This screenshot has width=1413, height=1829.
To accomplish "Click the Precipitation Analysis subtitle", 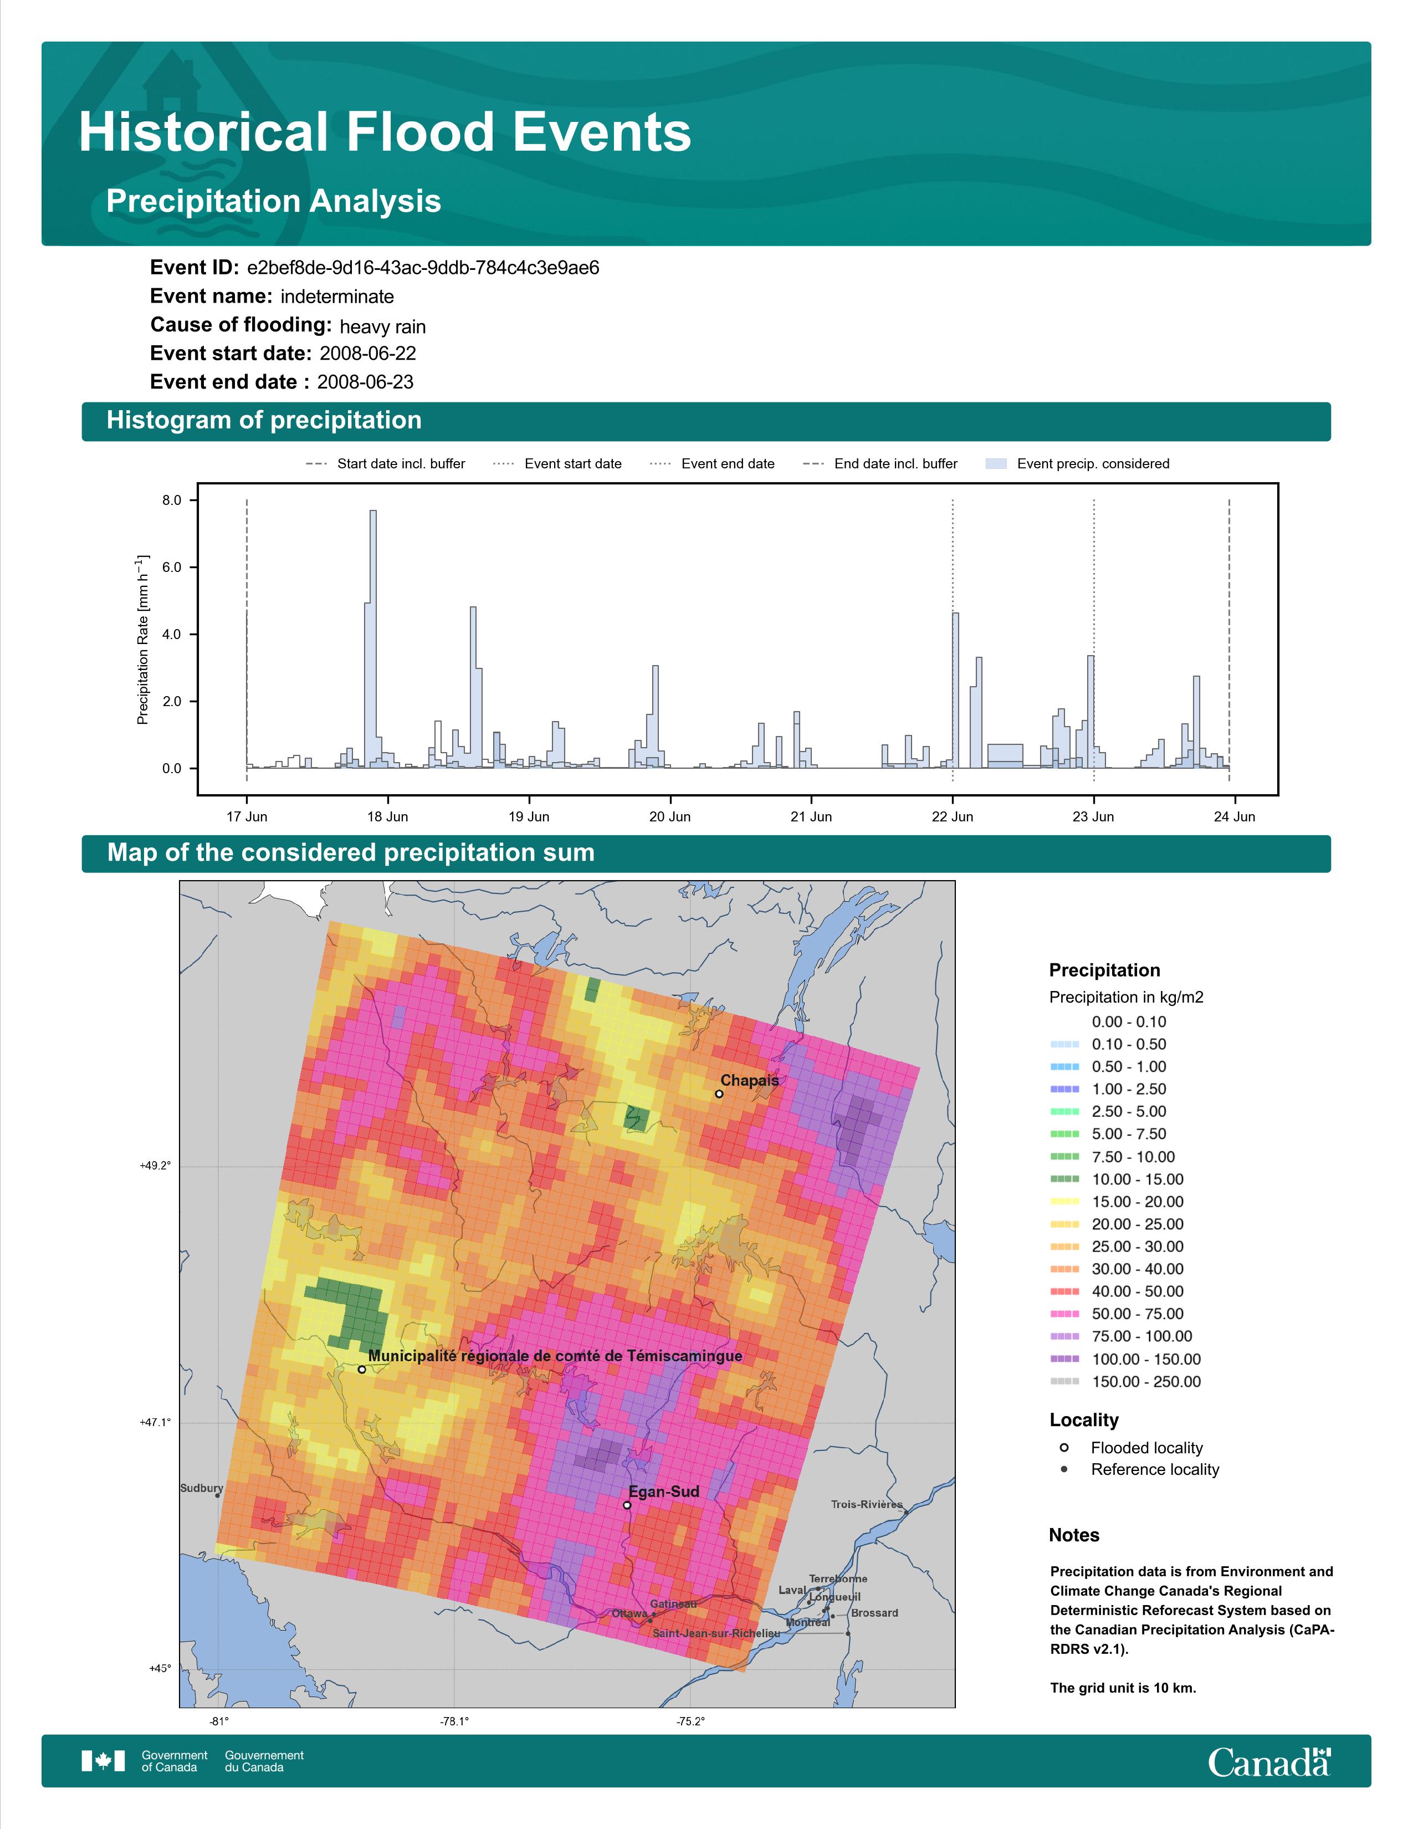I will click(x=274, y=201).
